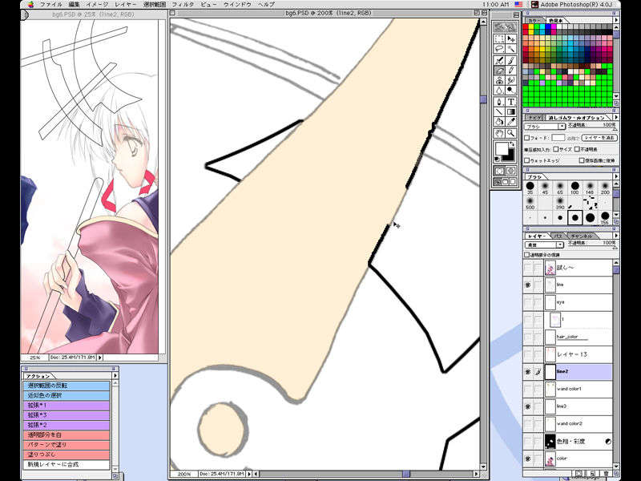Image resolution: width=641 pixels, height=481 pixels.
Task: Select the Lasso tool
Action: (x=499, y=49)
